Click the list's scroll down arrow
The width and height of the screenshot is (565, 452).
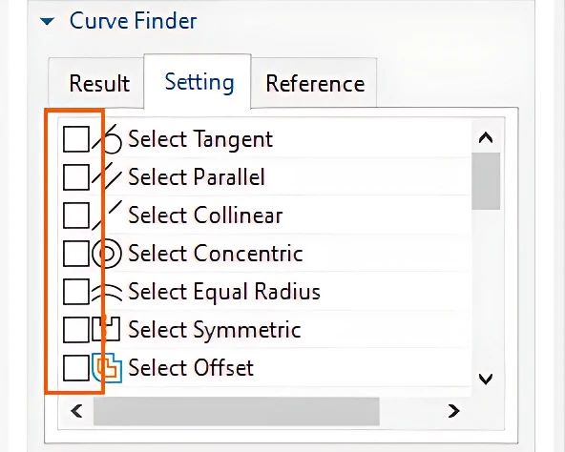click(x=486, y=379)
